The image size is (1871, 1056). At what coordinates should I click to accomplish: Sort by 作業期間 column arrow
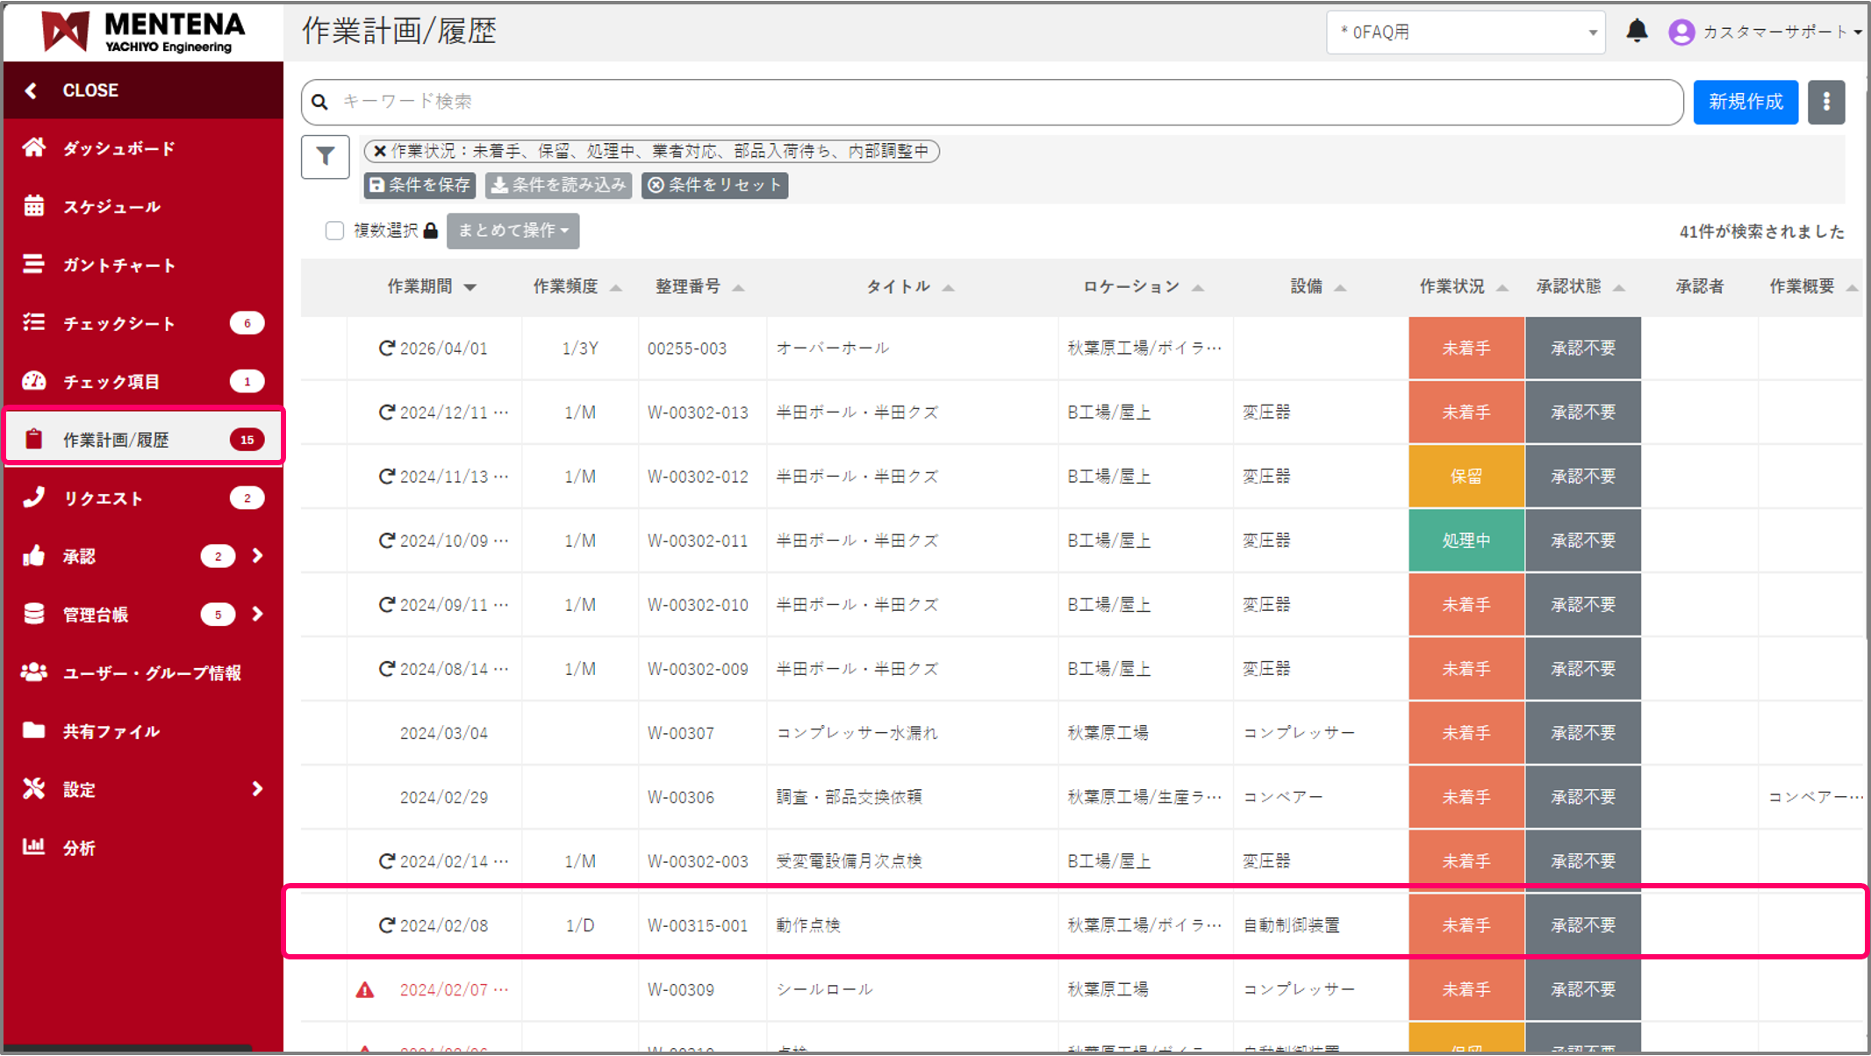coord(470,287)
